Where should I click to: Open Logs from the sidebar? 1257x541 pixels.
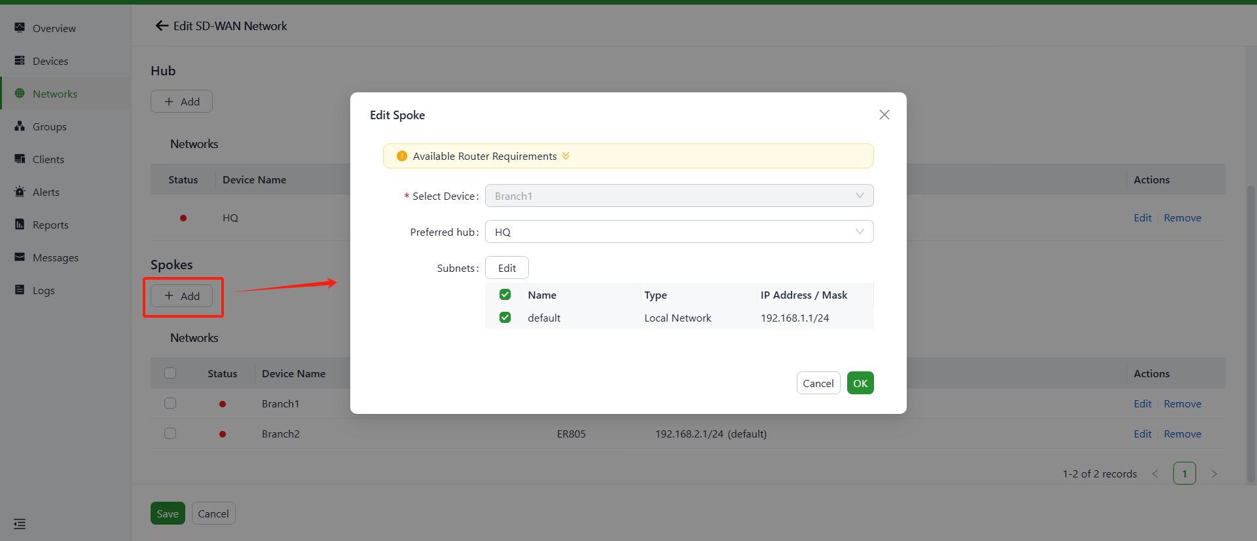click(43, 290)
